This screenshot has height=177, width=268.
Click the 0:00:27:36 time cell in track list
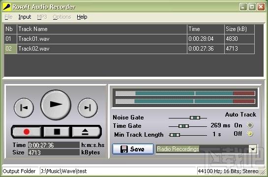click(206, 49)
